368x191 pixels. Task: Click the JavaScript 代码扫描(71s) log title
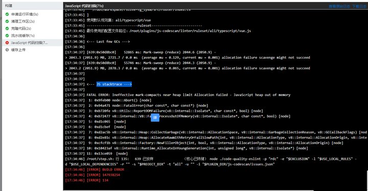pyautogui.click(x=84, y=6)
